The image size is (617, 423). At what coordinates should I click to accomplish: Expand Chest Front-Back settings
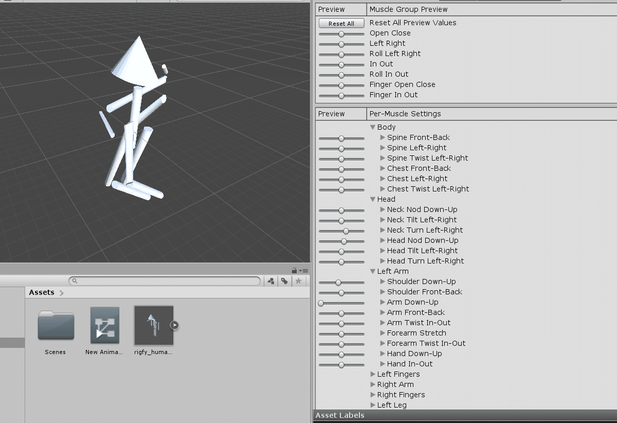pyautogui.click(x=383, y=168)
